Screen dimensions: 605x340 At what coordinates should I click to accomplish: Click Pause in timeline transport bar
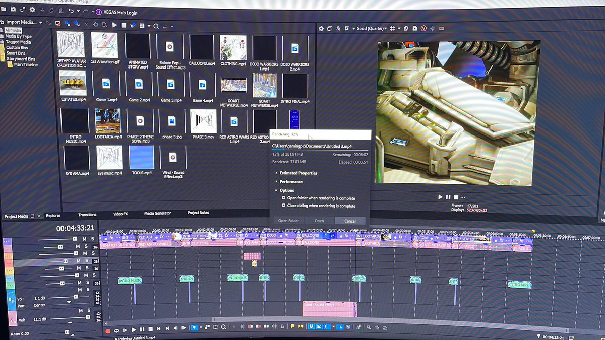click(142, 330)
